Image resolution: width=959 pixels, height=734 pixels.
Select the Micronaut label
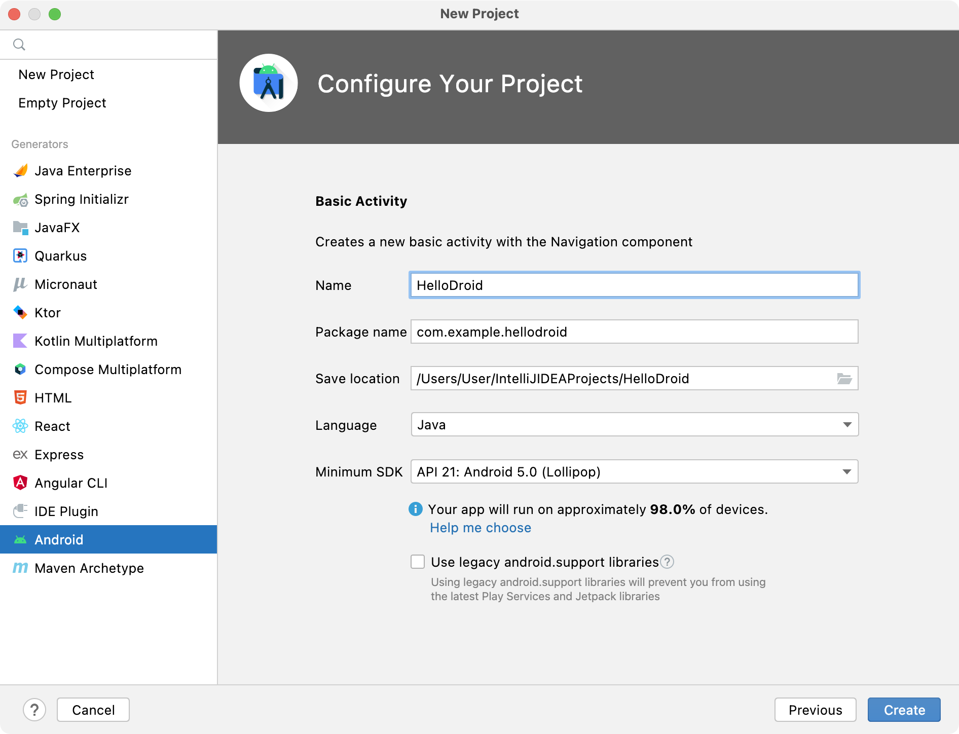(x=66, y=284)
